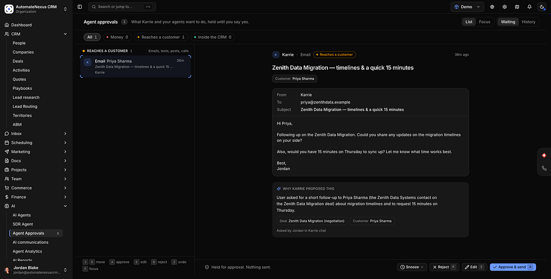Open the settings gear icon

505,7
